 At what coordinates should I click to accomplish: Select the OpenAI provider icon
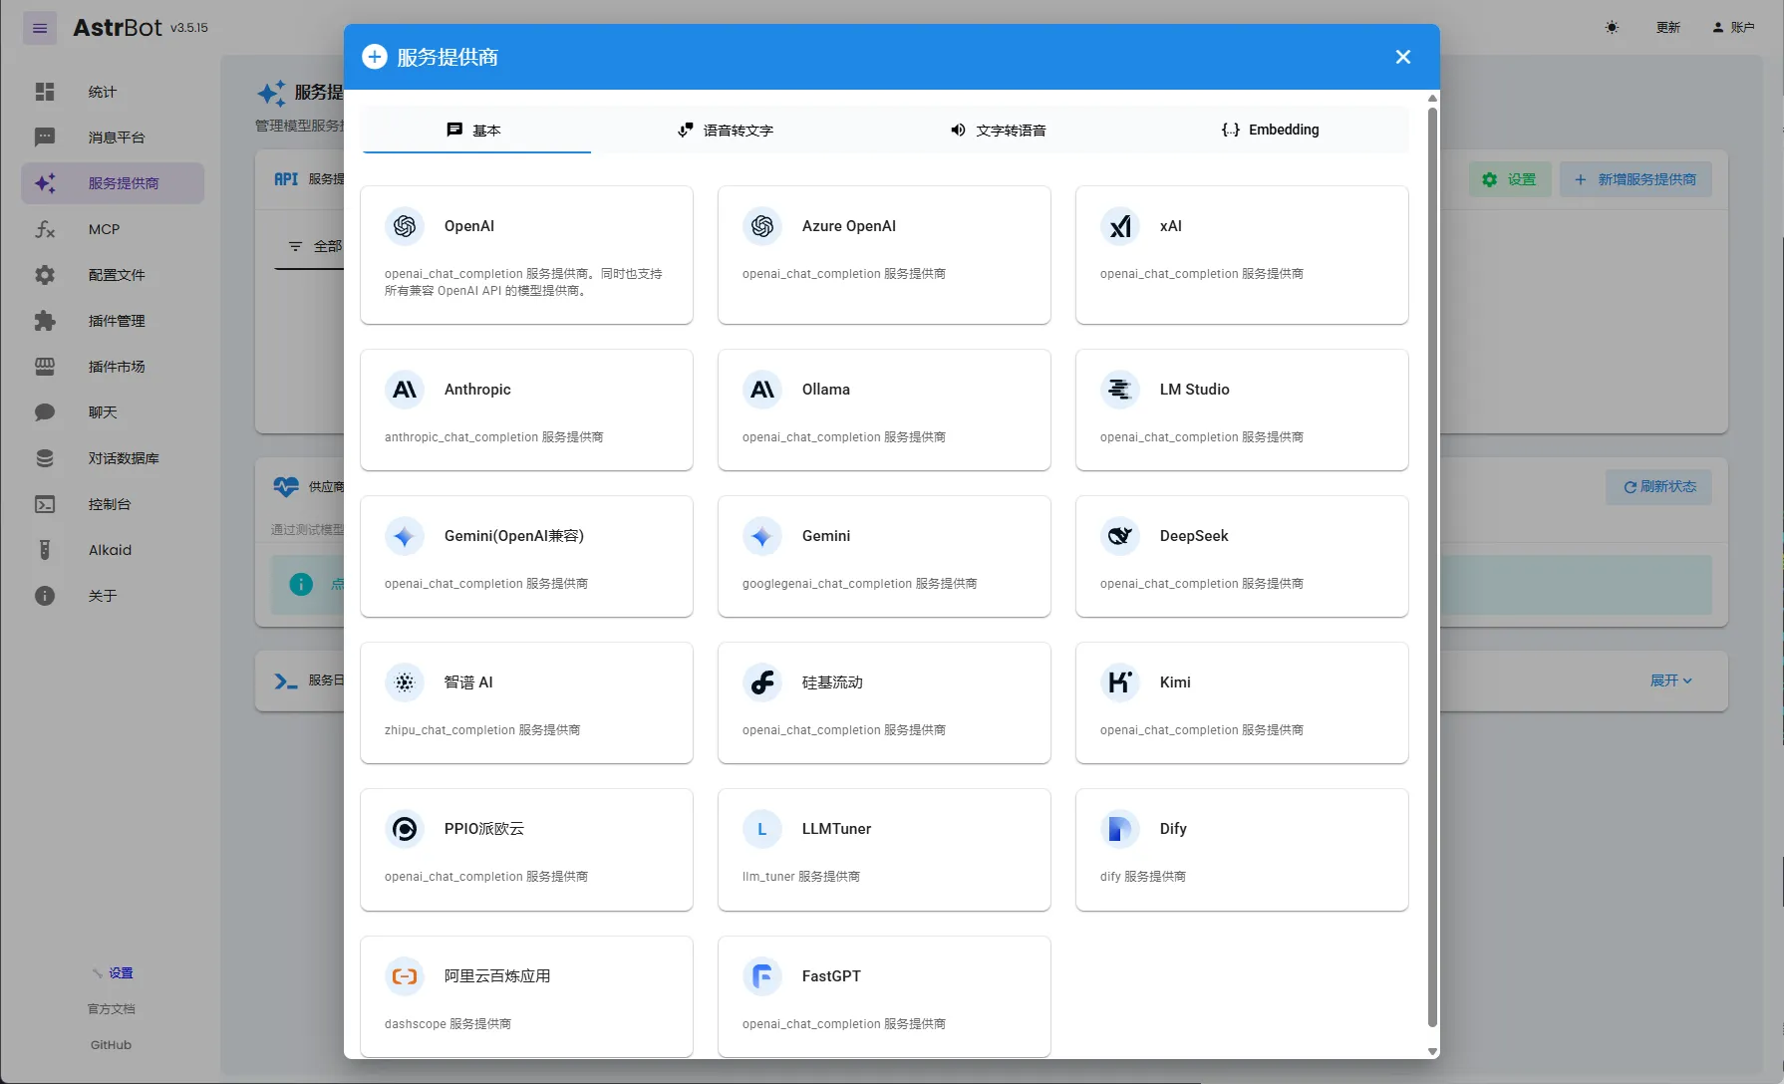point(405,226)
